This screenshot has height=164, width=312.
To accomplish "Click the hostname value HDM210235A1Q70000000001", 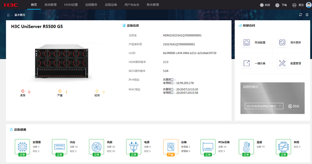I will (182, 35).
